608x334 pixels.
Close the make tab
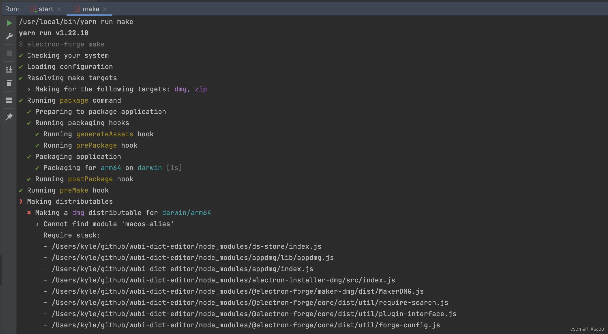(105, 9)
